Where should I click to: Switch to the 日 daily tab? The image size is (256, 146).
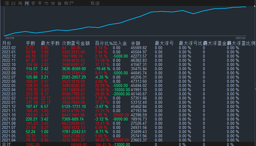point(14,3)
